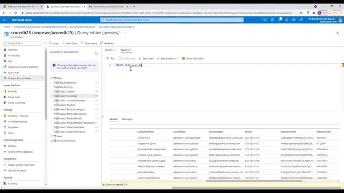
Task: Select SalesLT.ProductCategory table row
Action: pos(71,109)
